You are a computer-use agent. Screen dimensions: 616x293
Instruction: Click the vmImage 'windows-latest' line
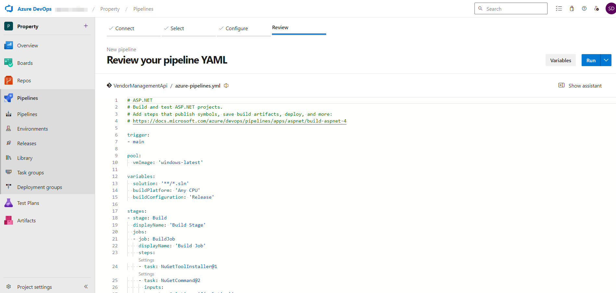(x=168, y=162)
